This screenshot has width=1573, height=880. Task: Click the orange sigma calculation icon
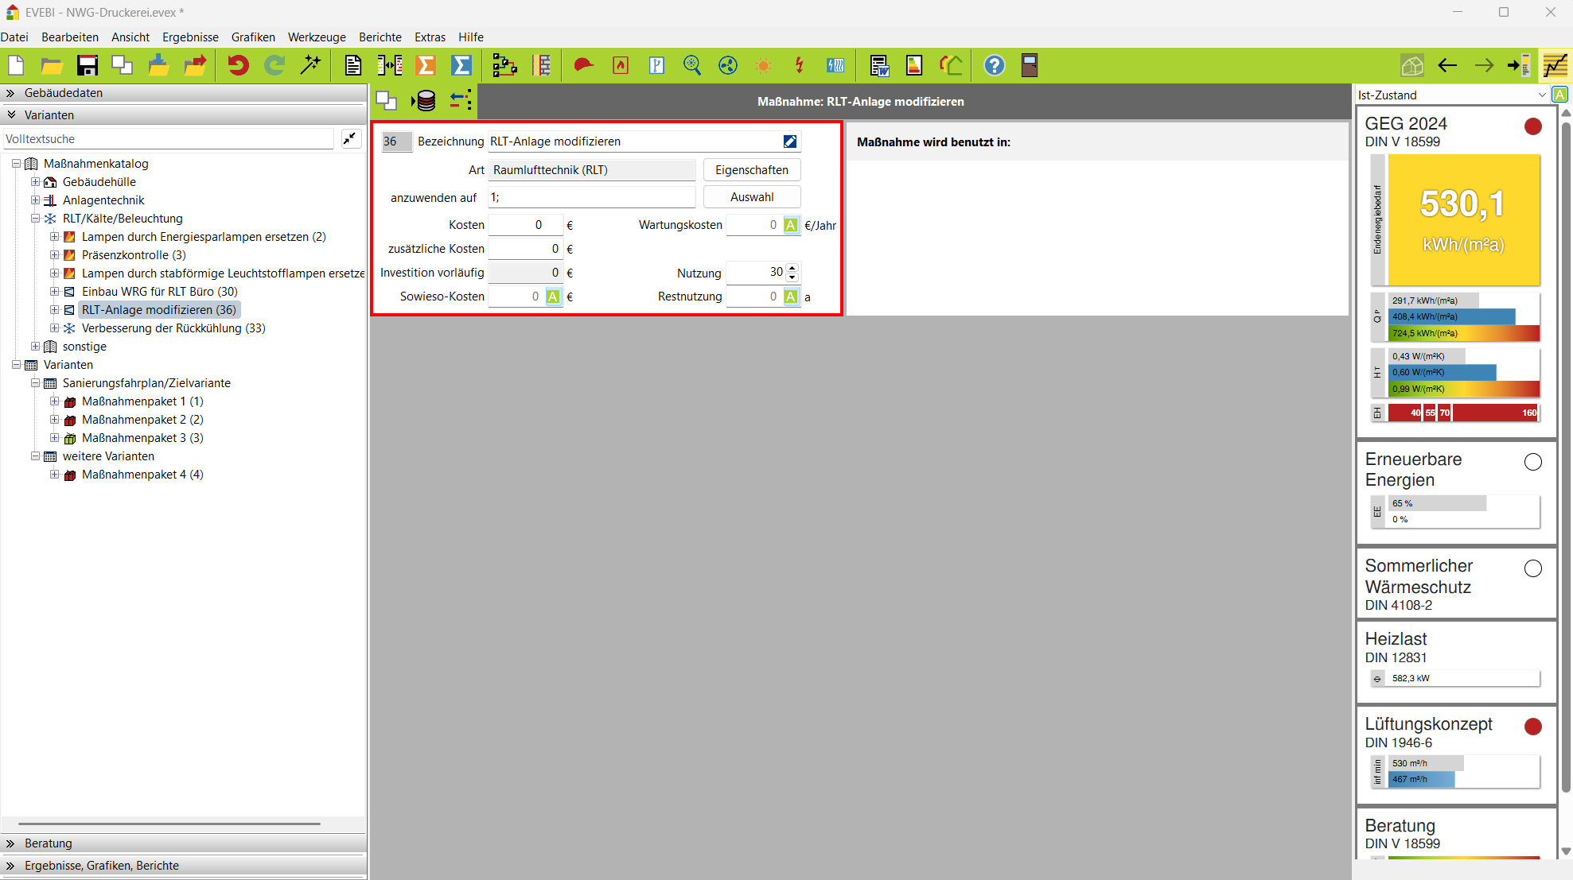(x=426, y=65)
